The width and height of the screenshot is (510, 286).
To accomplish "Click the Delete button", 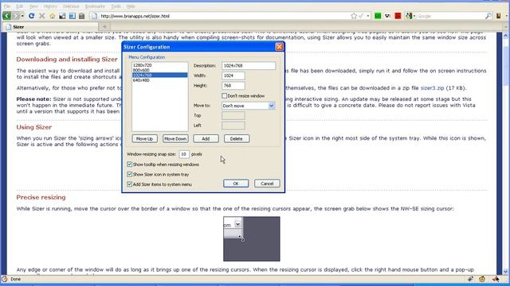I will (237, 139).
